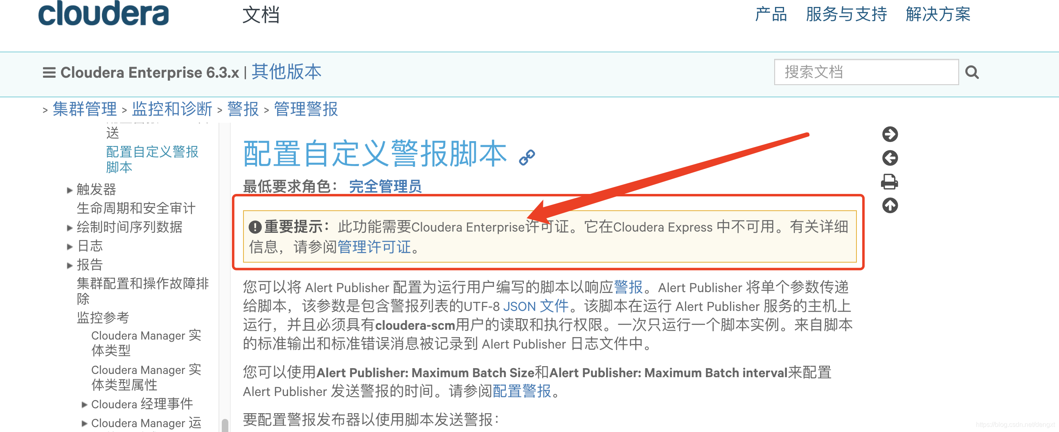This screenshot has width=1059, height=432.
Task: Click in the 搜索文档 search field
Action: coord(866,72)
